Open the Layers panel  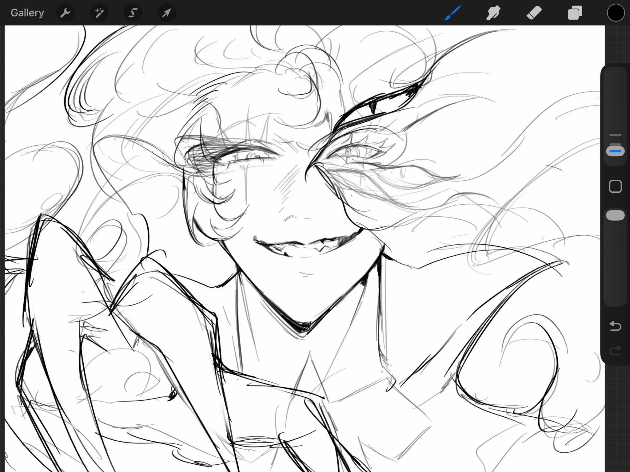point(575,13)
